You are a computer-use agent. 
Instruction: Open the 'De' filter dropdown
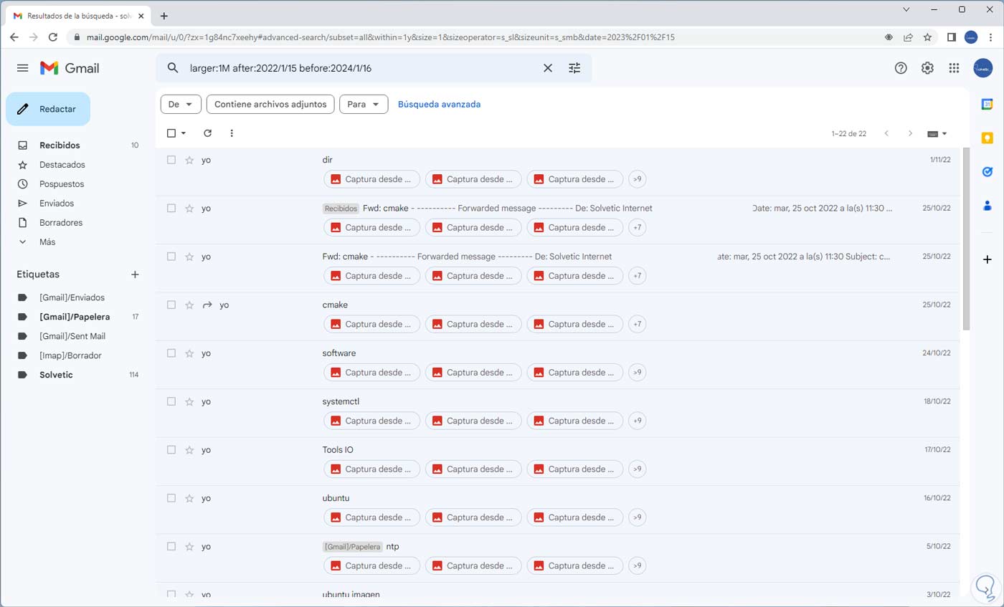click(x=181, y=105)
